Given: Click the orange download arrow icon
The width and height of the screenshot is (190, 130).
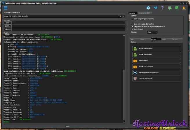Looking at the screenshot, I should (x=184, y=8).
